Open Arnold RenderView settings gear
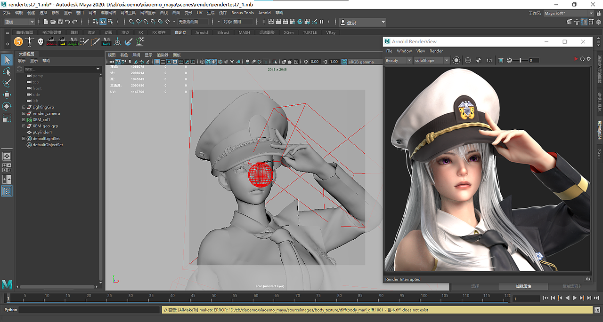Image resolution: width=603 pixels, height=322 pixels. (589, 59)
